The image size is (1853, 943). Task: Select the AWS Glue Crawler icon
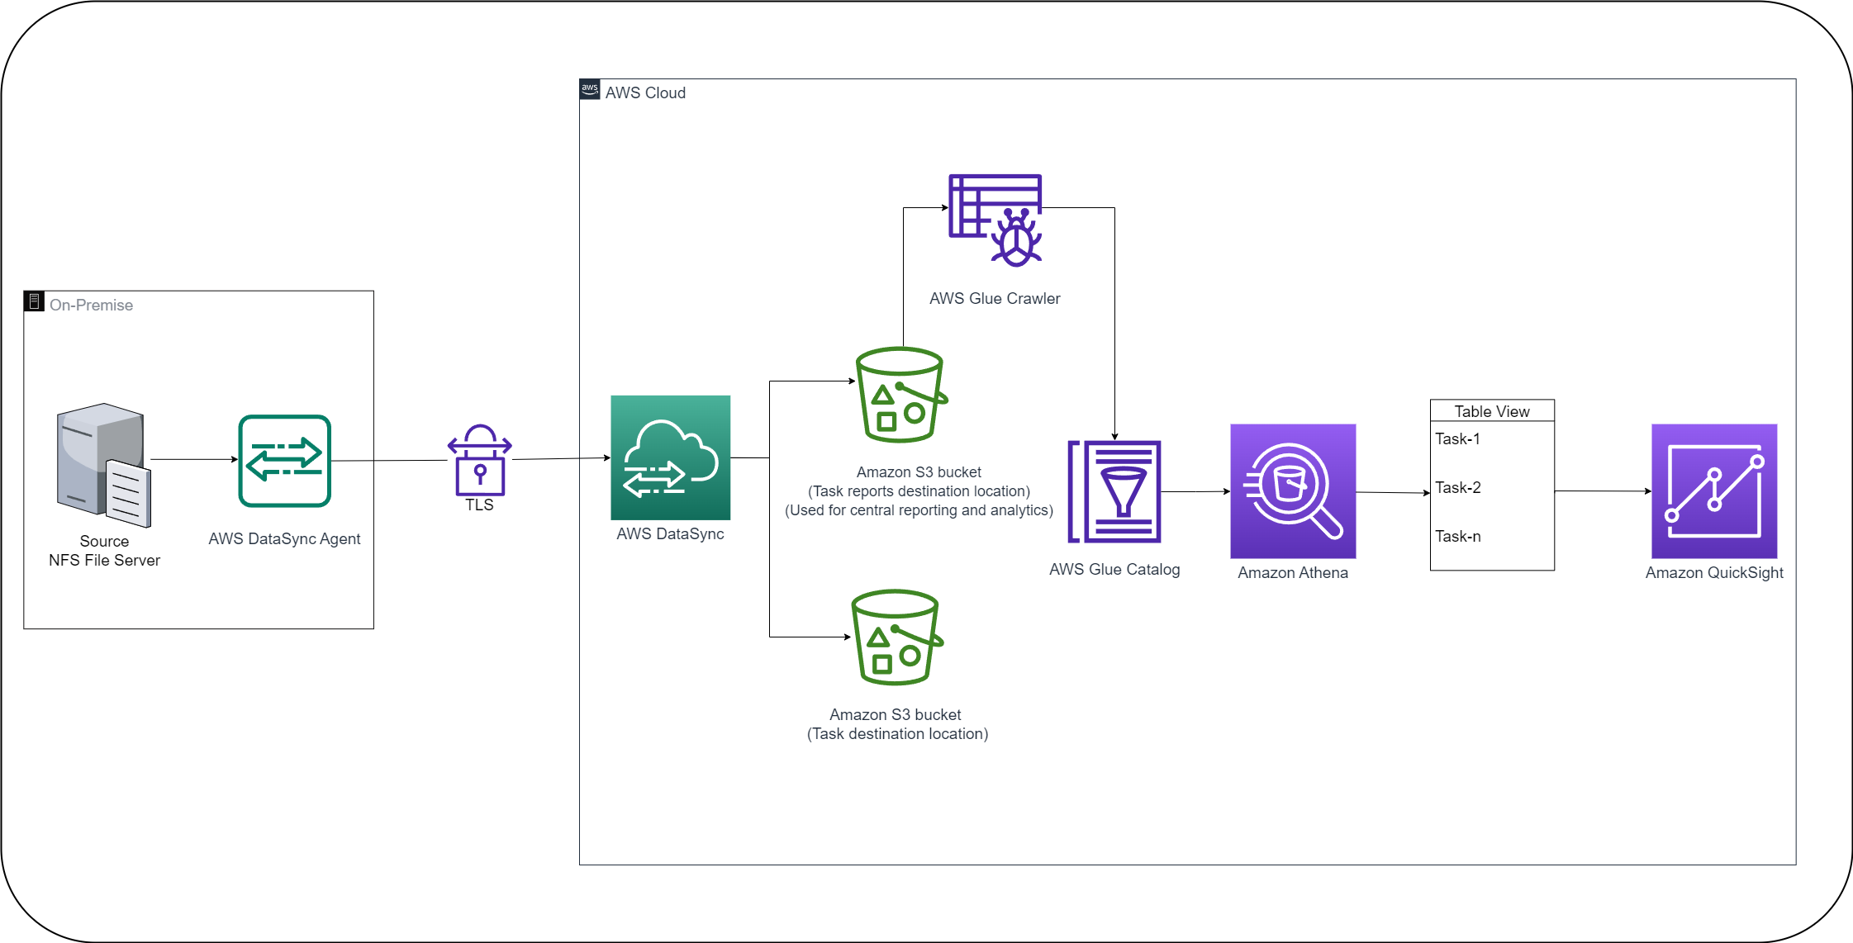pos(995,219)
